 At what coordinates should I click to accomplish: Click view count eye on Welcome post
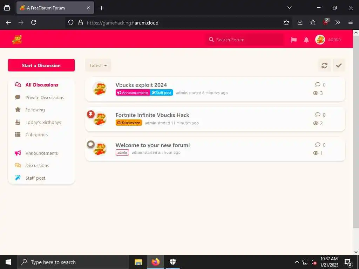click(x=318, y=153)
